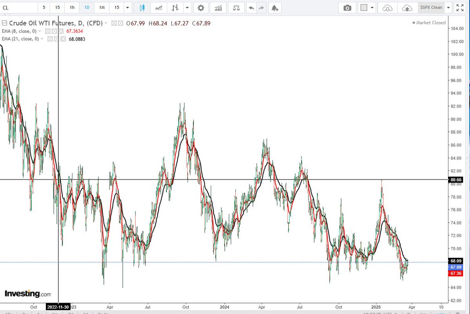This screenshot has width=470, height=314.
Task: Open dropdown beside the color square
Action: click(372, 7)
